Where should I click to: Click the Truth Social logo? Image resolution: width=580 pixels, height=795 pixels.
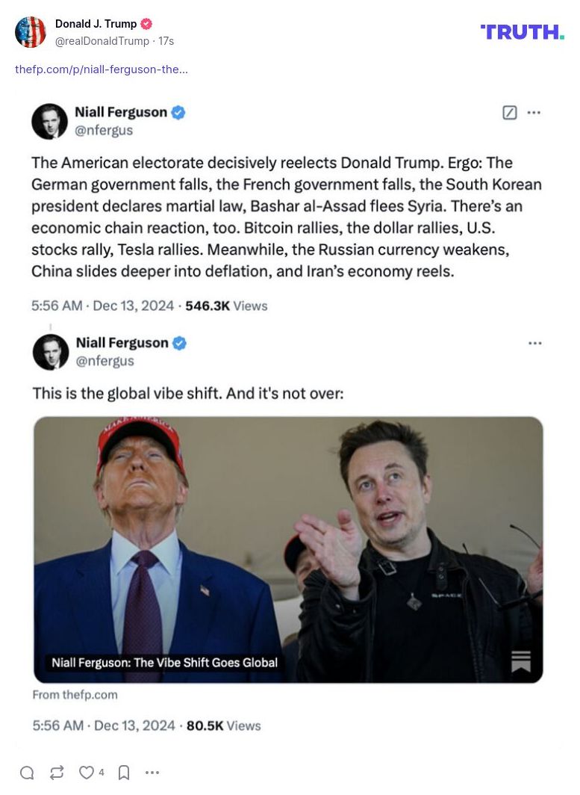[522, 31]
